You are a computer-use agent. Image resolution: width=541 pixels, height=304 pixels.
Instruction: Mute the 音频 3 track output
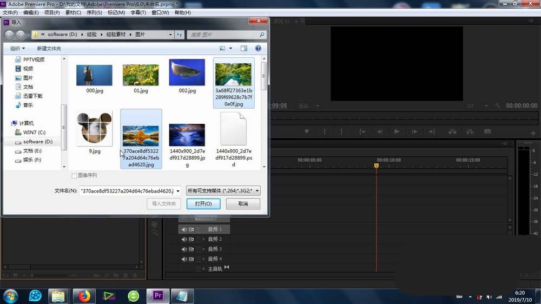(x=184, y=249)
